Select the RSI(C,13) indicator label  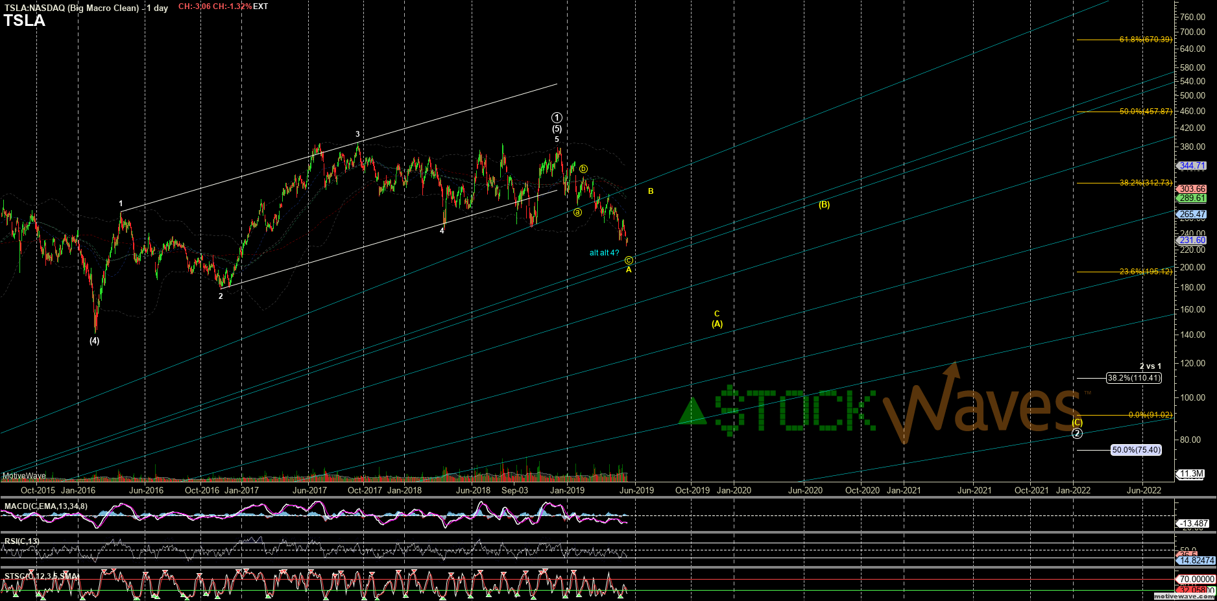pos(22,541)
